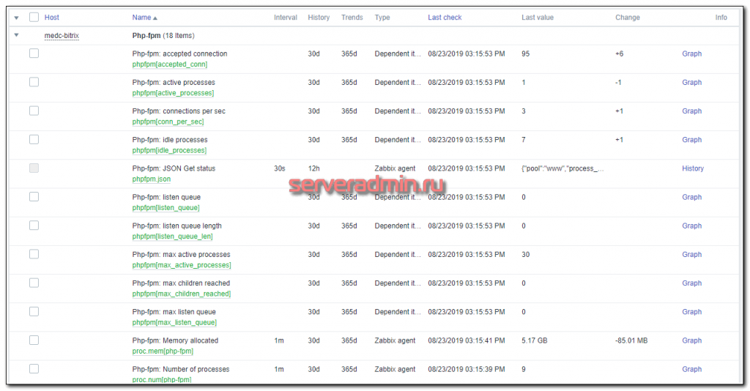Collapse the Php-fpm group triangle
The image size is (750, 391).
(x=16, y=35)
